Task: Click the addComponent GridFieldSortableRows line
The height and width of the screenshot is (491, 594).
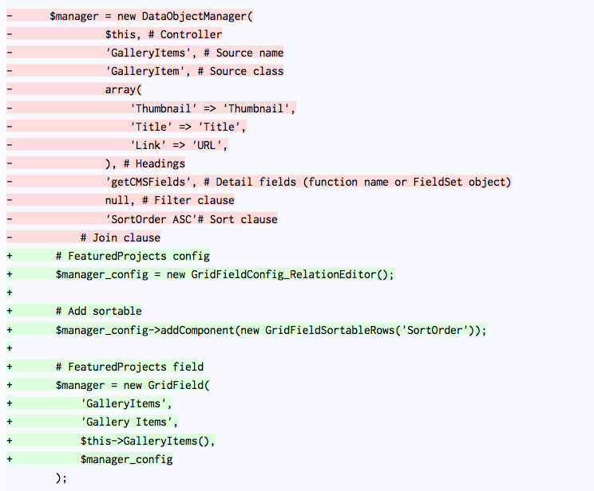Action: 271,329
